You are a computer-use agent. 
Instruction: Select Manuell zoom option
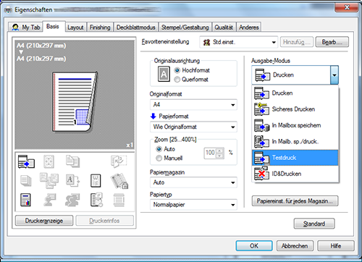[x=169, y=159]
